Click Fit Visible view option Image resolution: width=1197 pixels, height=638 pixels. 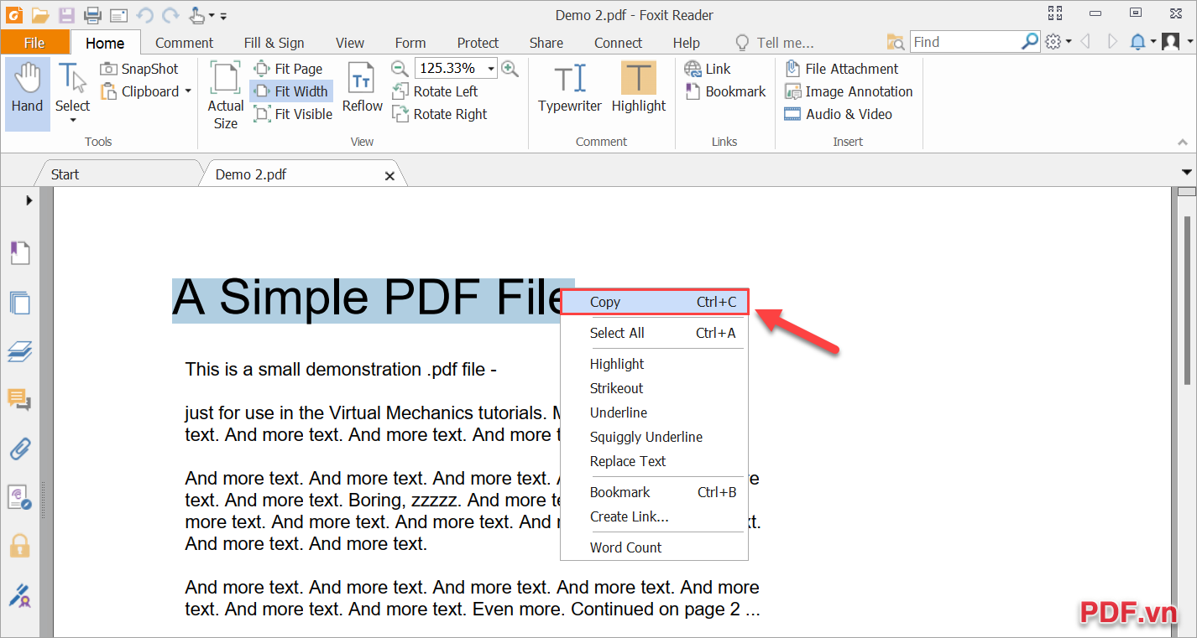[x=293, y=114]
